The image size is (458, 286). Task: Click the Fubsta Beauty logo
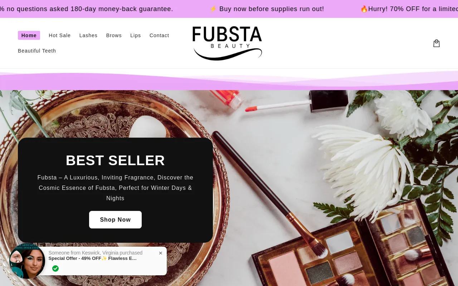(227, 43)
